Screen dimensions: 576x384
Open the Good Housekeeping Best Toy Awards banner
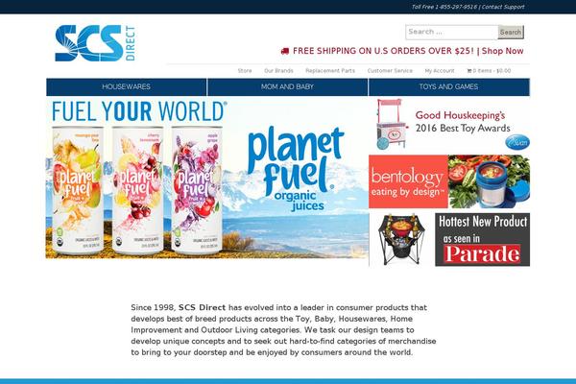click(449, 125)
